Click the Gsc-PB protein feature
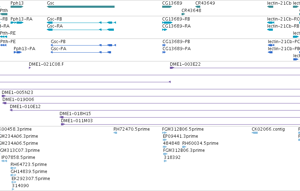The width and height of the screenshot is (300, 191). 83,45
